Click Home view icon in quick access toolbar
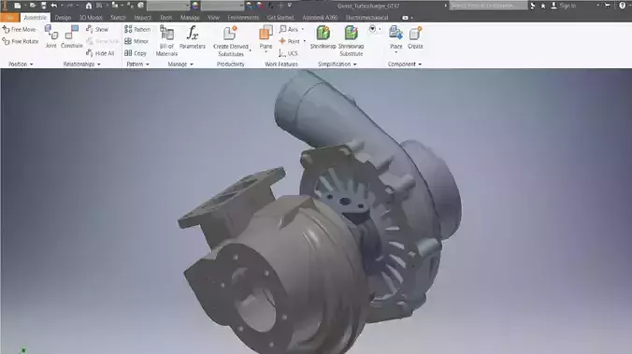The width and height of the screenshot is (632, 354). [x=89, y=6]
